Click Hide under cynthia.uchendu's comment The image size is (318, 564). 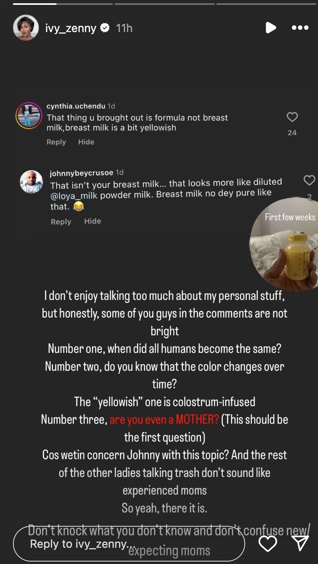(86, 142)
